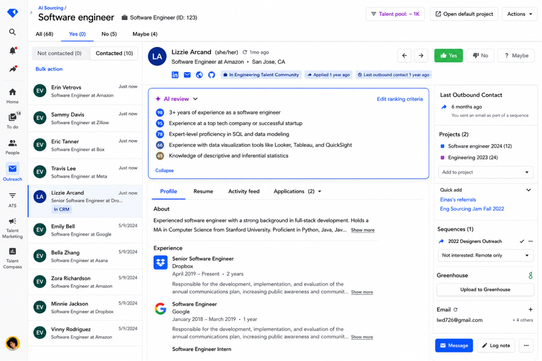The image size is (542, 361).
Task: Click user avatar at sidebar bottom
Action: tap(12, 343)
